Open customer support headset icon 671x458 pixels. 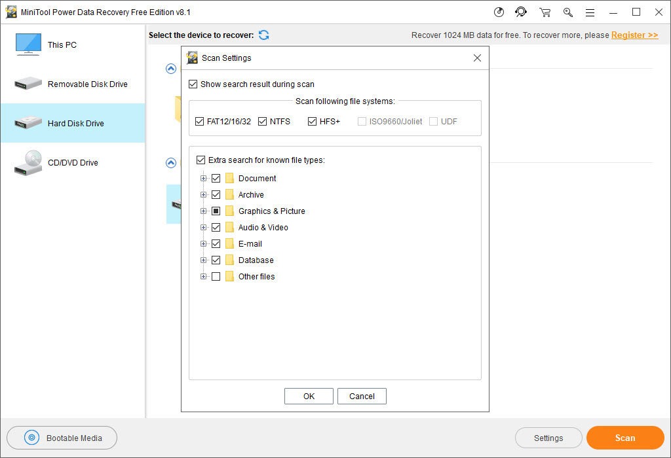click(x=521, y=12)
